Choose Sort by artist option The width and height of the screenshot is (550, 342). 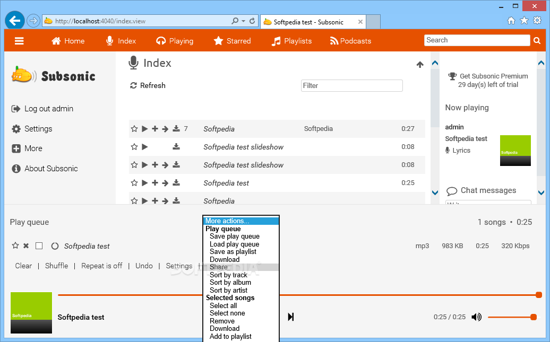(228, 291)
